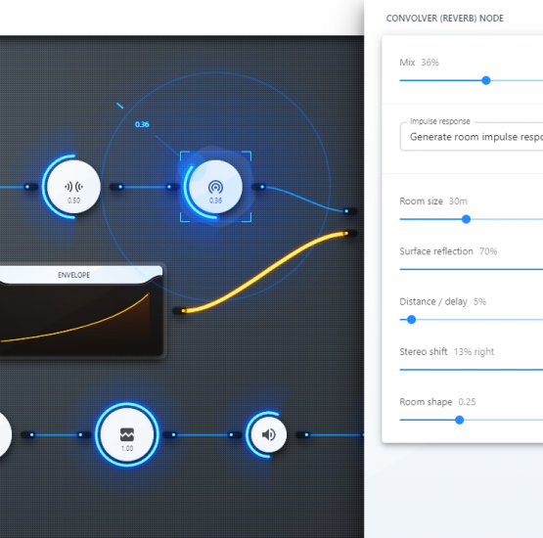Click the Mix slider handle
The image size is (543, 538).
(486, 80)
